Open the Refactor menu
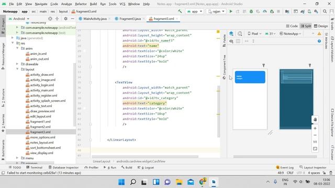The image size is (335, 188). 81,4
